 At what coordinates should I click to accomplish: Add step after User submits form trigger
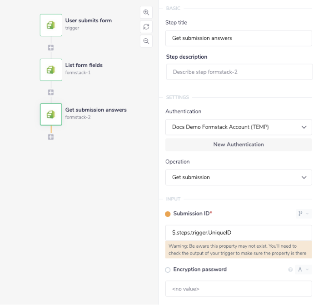pos(51,47)
